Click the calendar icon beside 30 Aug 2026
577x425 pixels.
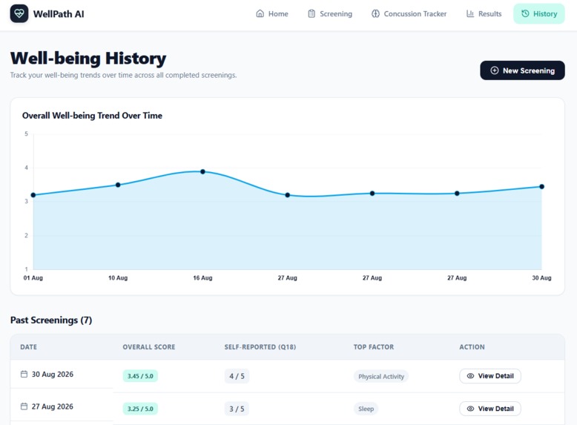(24, 375)
